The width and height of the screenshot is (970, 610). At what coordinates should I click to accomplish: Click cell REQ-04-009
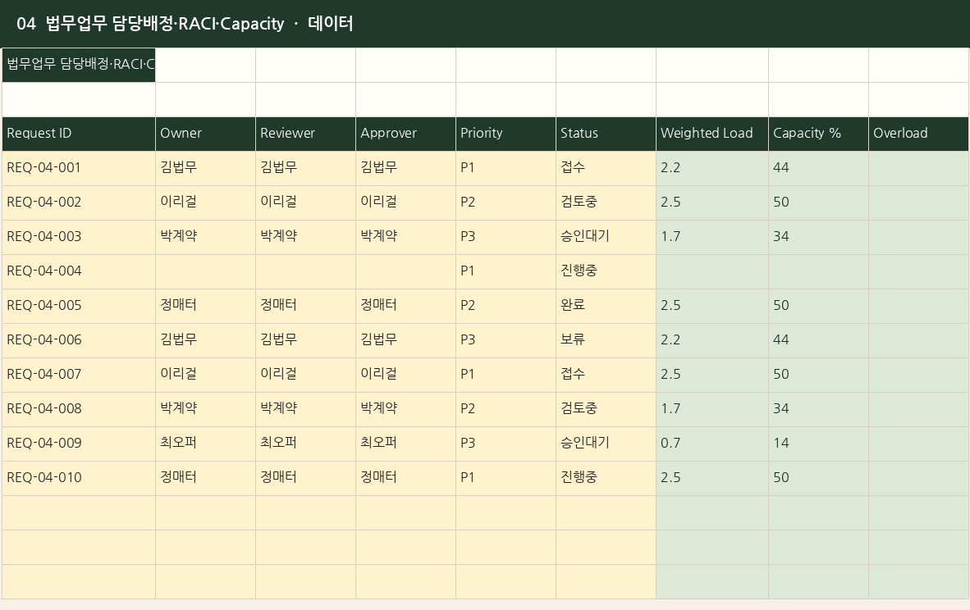pos(79,444)
